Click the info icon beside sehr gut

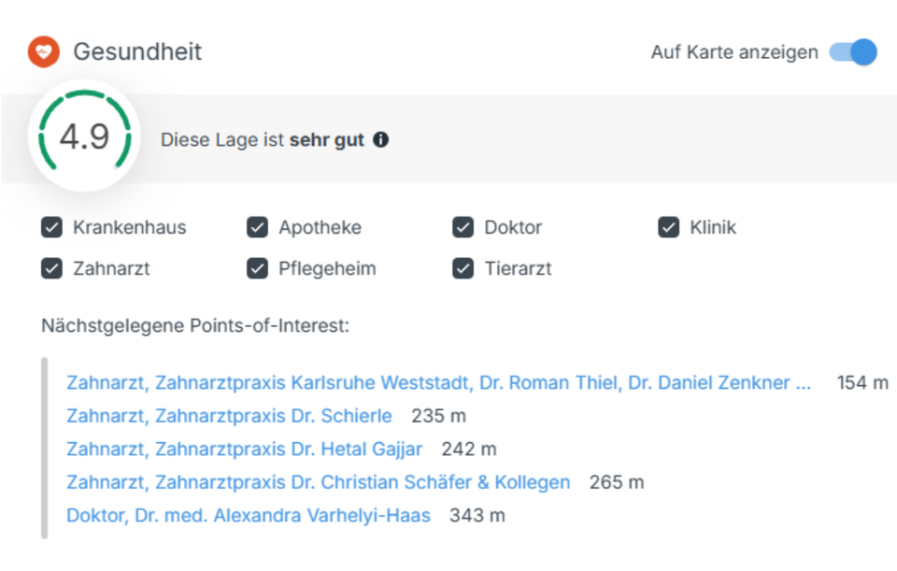[x=380, y=140]
